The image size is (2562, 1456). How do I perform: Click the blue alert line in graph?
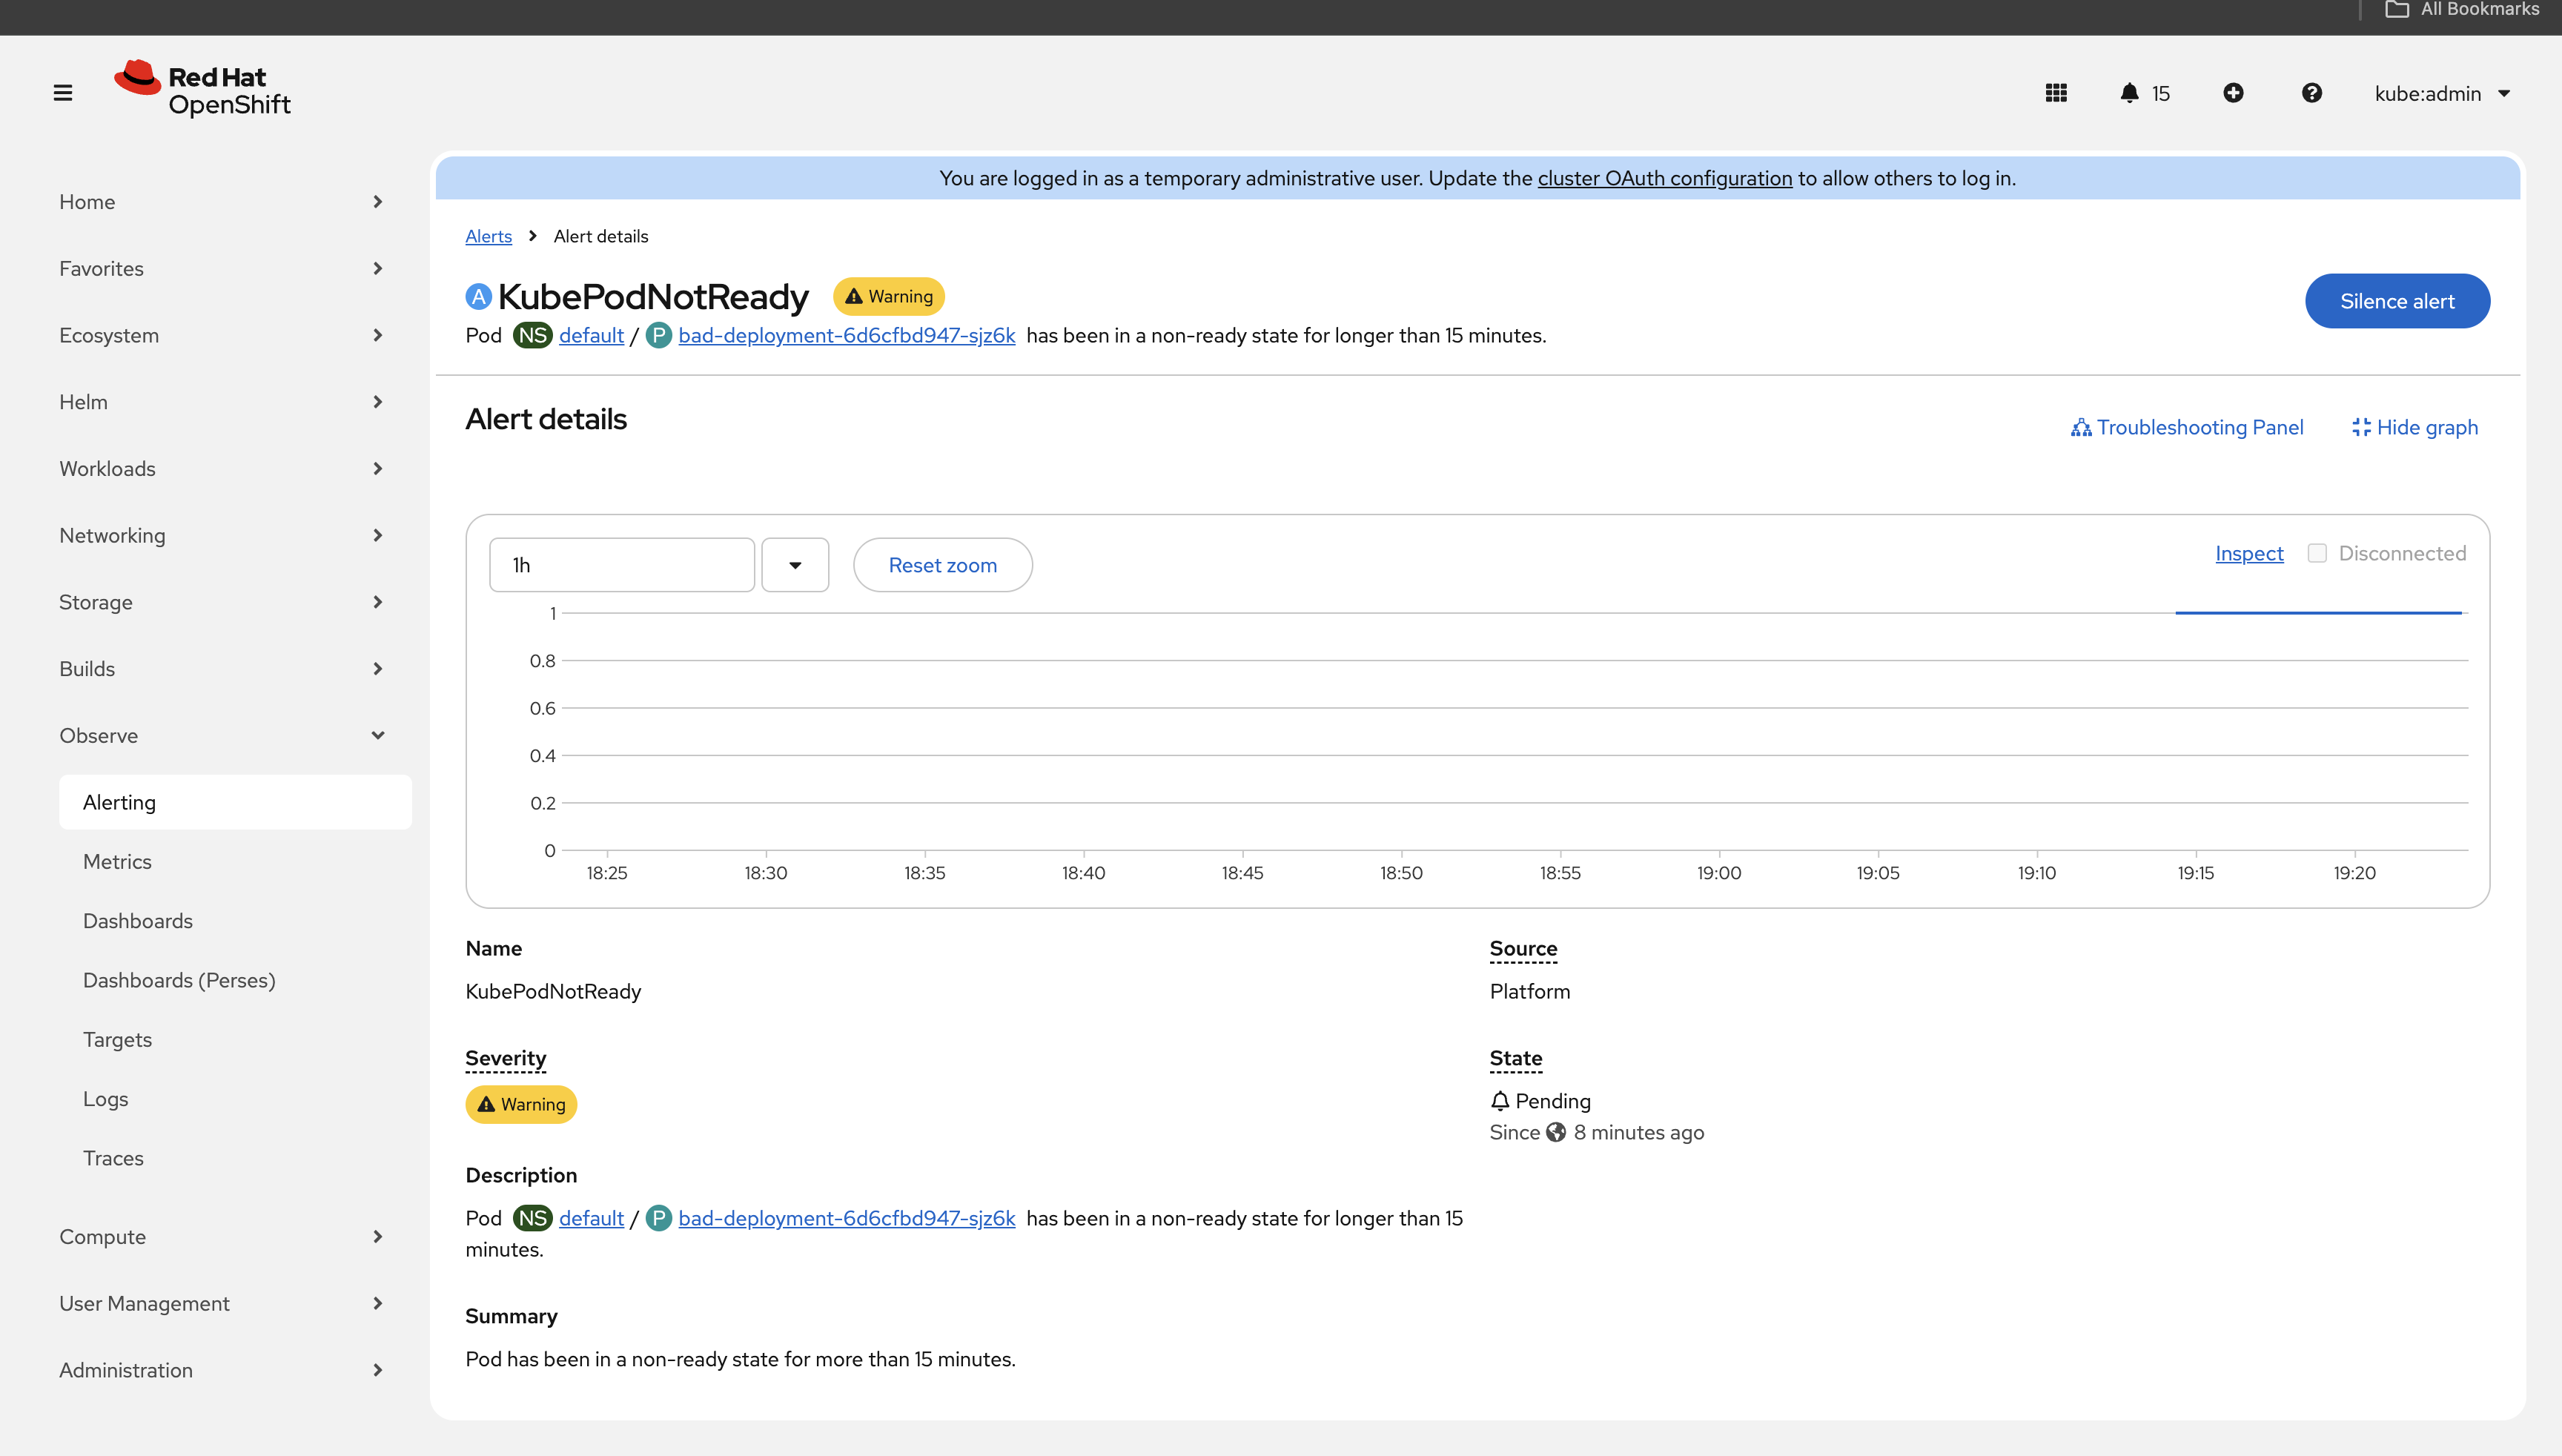click(x=2318, y=613)
